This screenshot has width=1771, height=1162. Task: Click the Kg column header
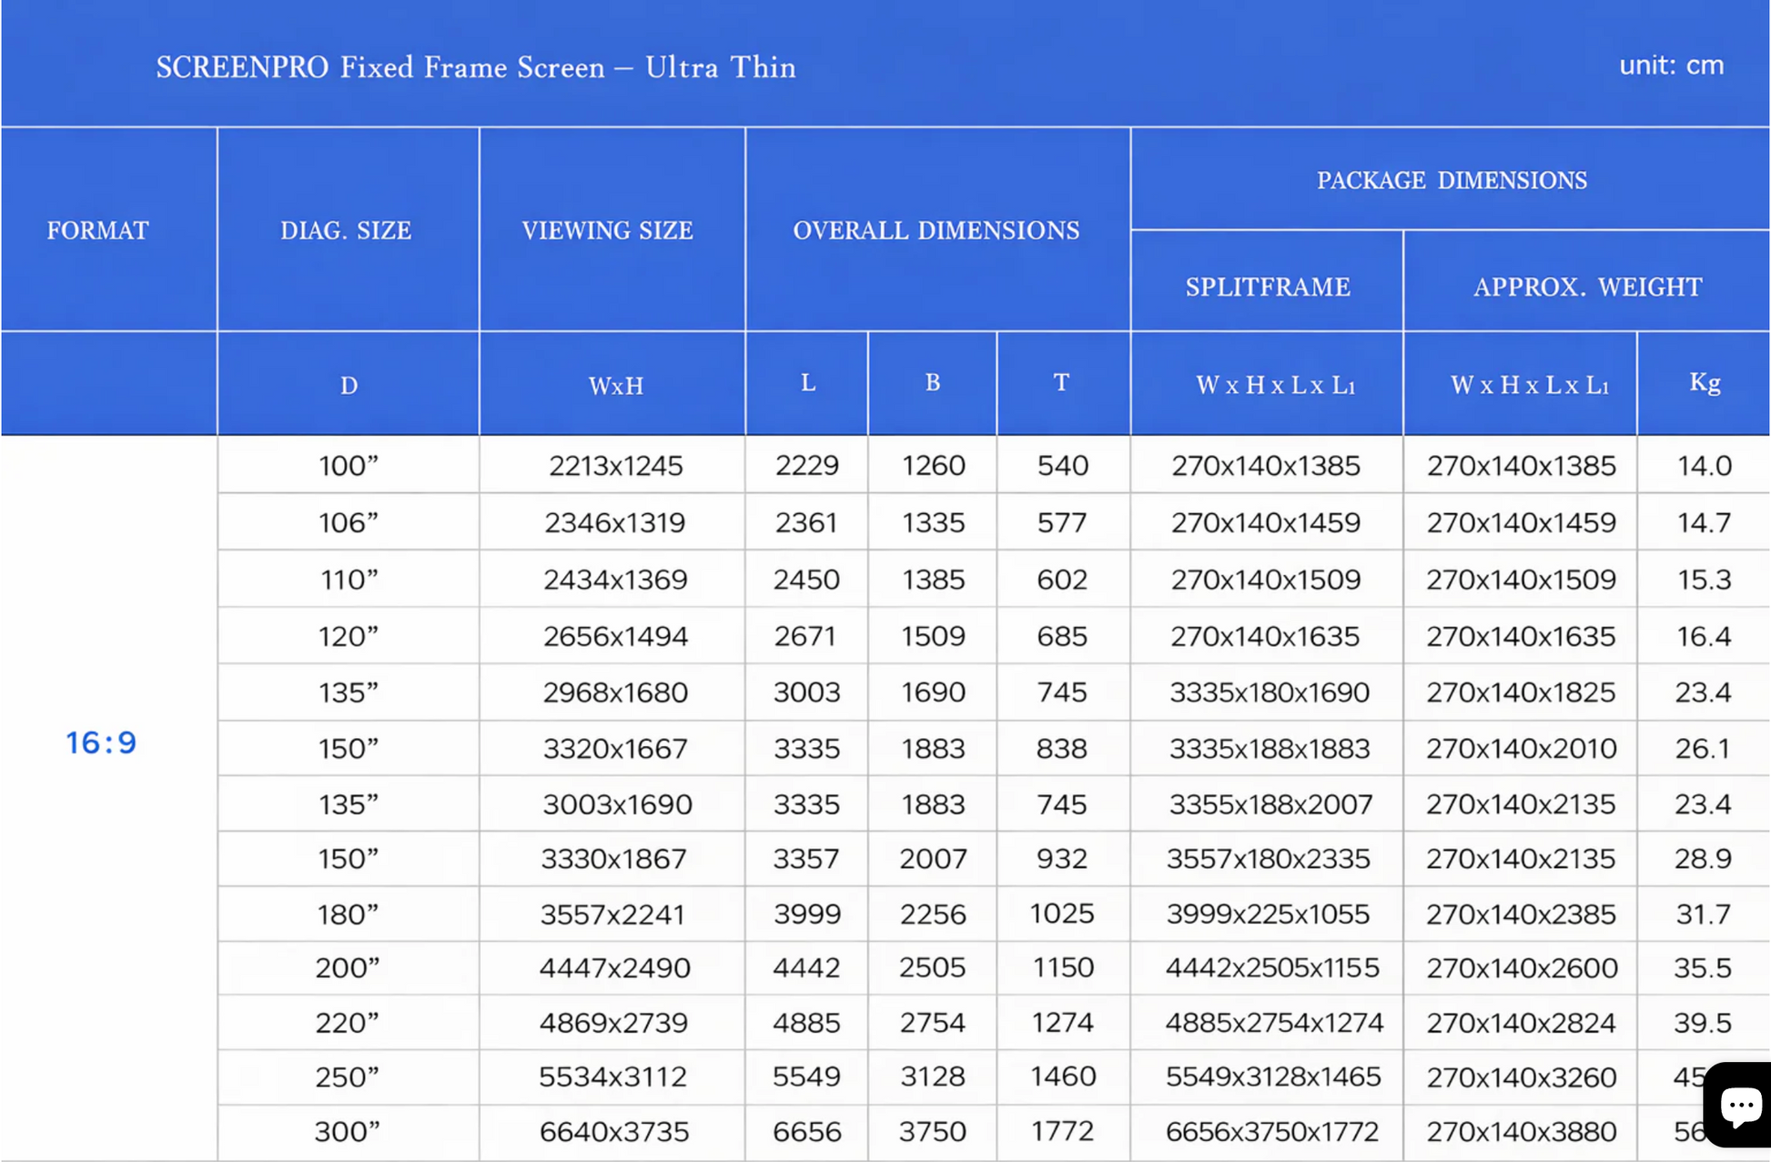pyautogui.click(x=1705, y=383)
